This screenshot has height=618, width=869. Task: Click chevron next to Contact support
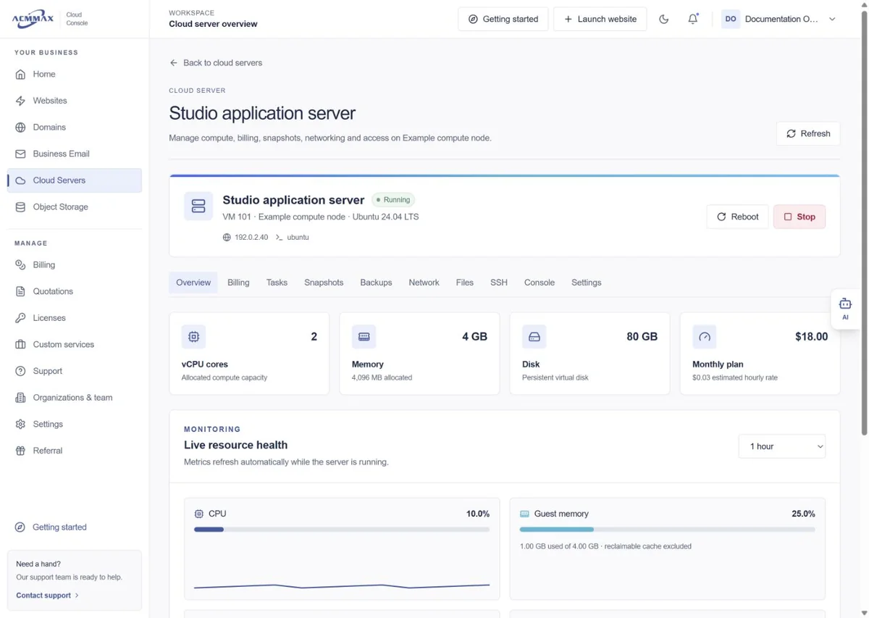click(77, 596)
